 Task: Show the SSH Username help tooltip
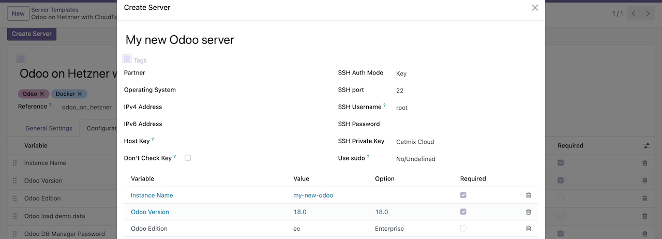tap(384, 106)
